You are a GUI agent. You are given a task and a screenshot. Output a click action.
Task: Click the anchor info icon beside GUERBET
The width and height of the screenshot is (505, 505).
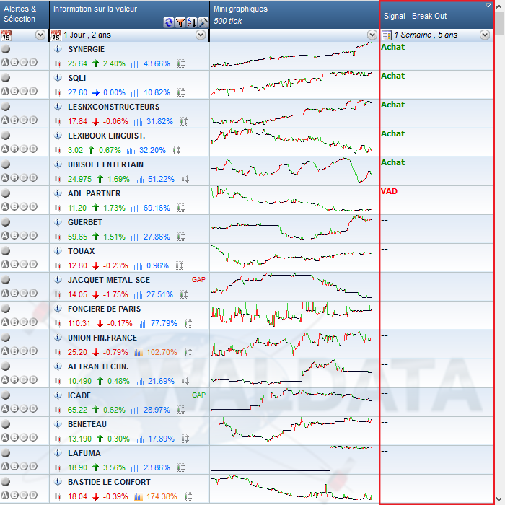(x=57, y=222)
